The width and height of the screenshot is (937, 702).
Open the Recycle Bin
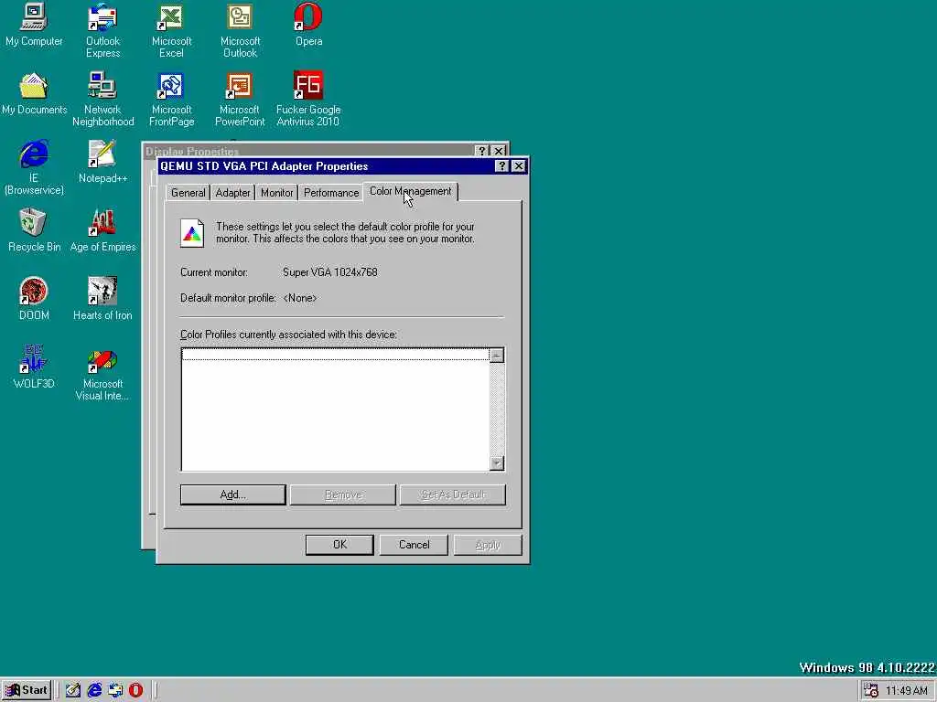click(34, 231)
